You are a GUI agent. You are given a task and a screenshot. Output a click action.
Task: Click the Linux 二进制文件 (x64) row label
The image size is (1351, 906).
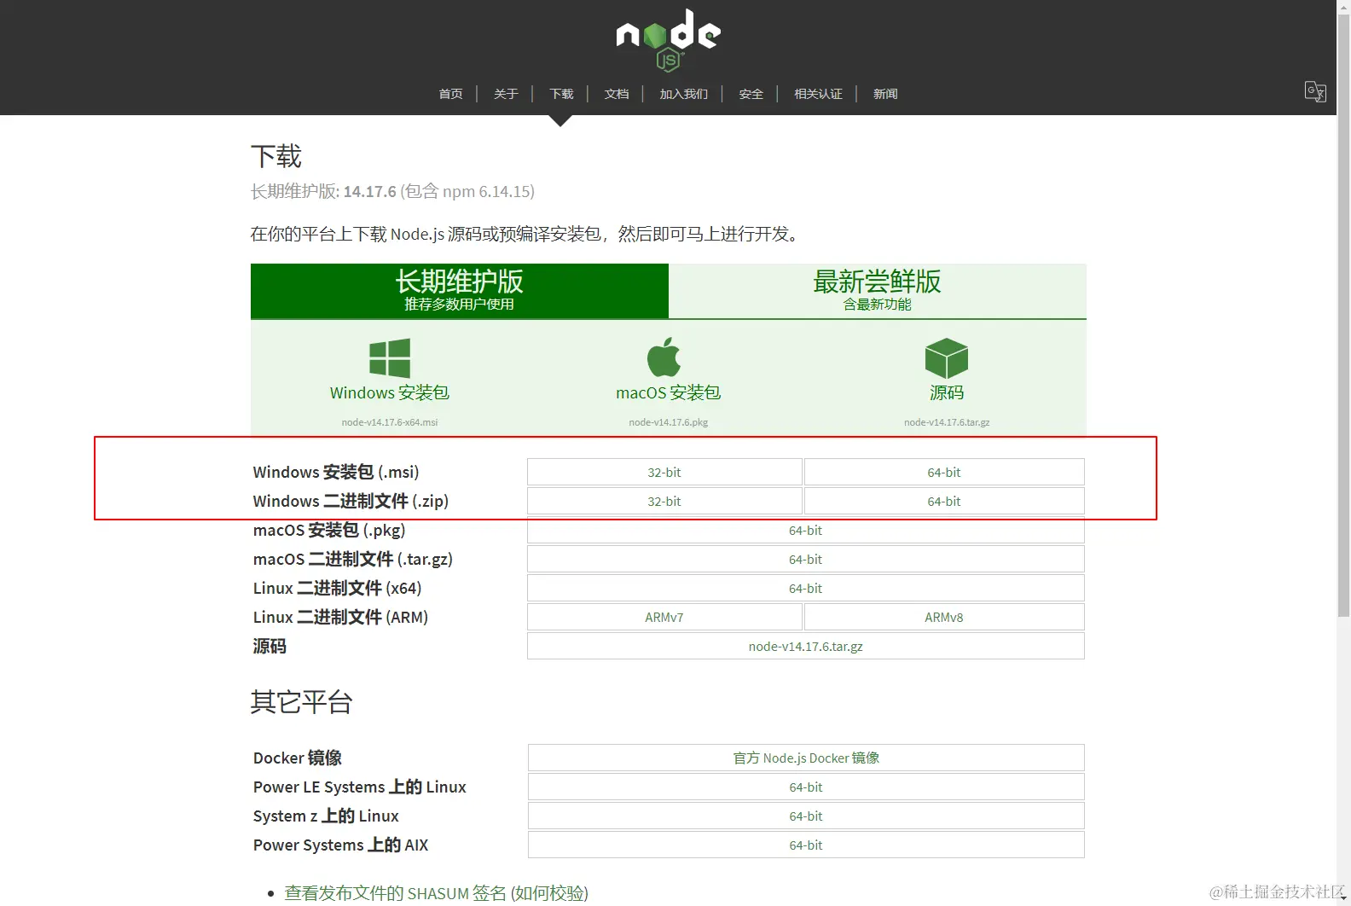pos(338,588)
